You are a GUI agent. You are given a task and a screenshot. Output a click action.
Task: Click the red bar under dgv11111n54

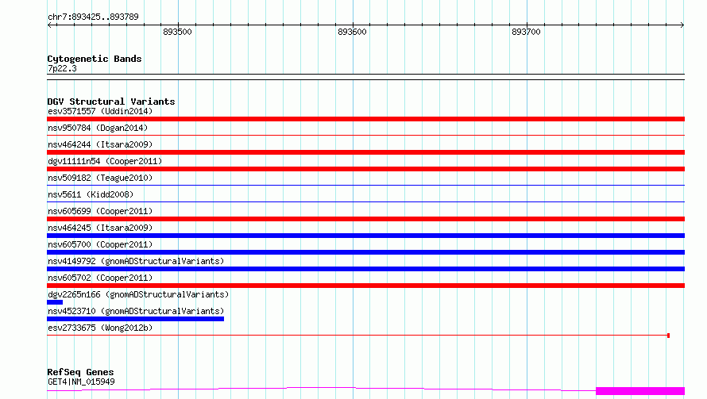365,169
